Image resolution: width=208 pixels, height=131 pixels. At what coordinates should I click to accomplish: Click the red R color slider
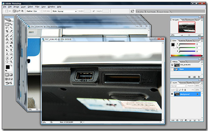(187, 44)
